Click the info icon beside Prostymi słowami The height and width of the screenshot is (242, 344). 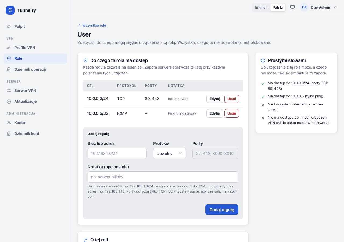click(263, 60)
